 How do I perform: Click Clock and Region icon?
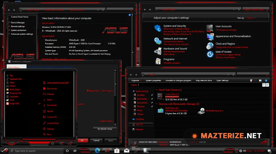click(210, 46)
